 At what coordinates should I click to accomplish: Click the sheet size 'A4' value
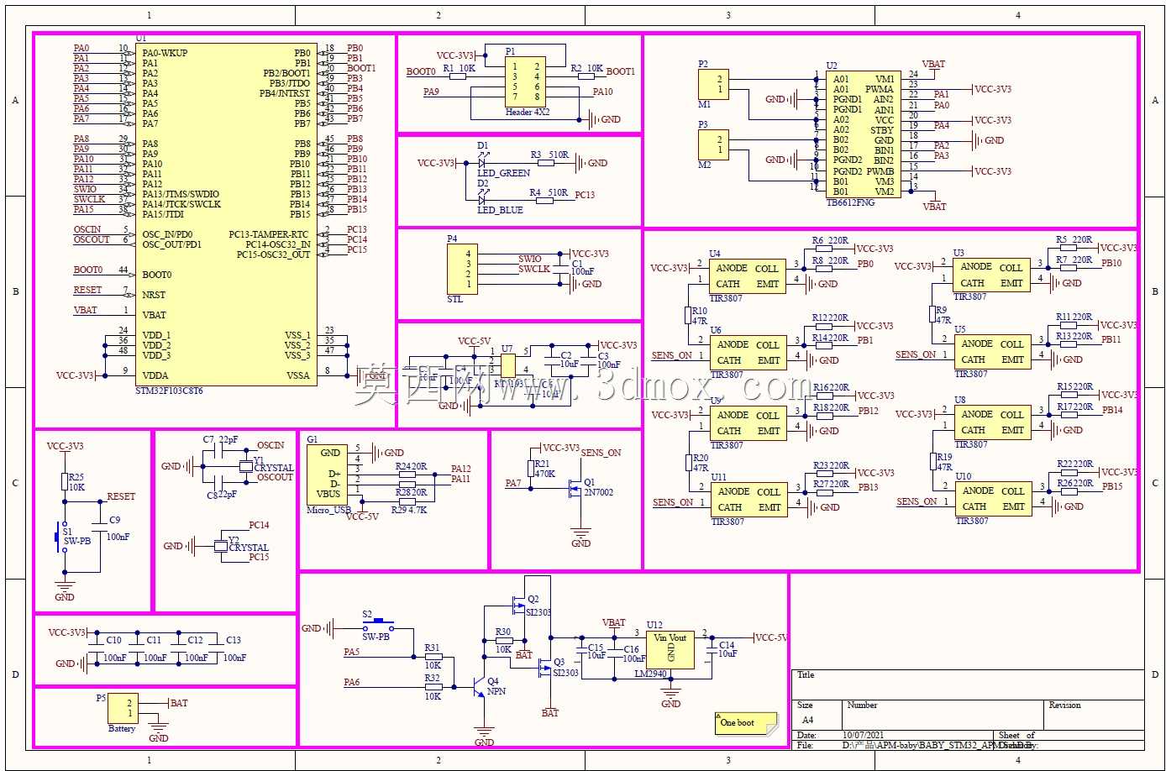point(807,721)
